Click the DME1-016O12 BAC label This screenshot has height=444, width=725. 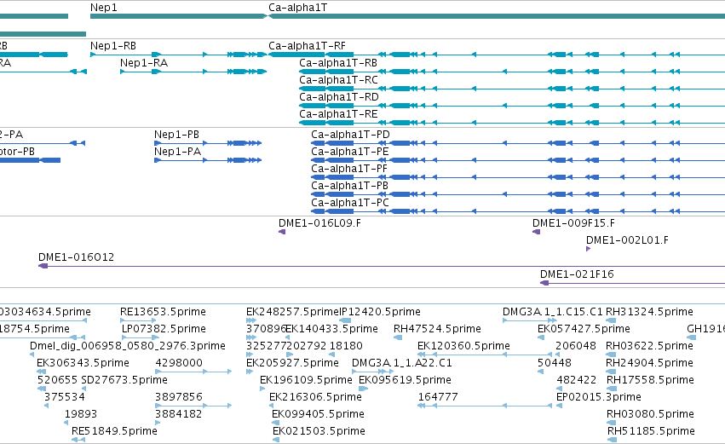point(77,257)
